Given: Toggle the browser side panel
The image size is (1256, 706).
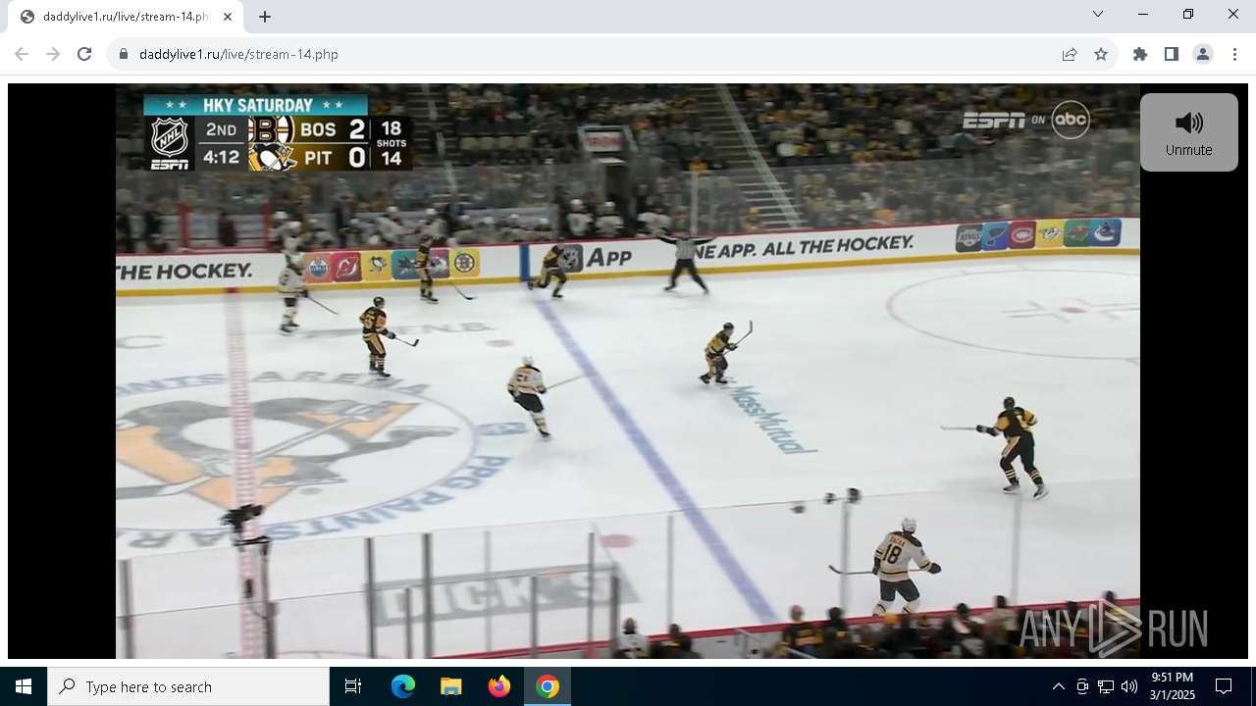Looking at the screenshot, I should click(1172, 54).
